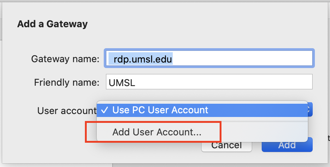Click the Friendly name: label
Viewport: 330px width, 167px height.
pyautogui.click(x=67, y=82)
